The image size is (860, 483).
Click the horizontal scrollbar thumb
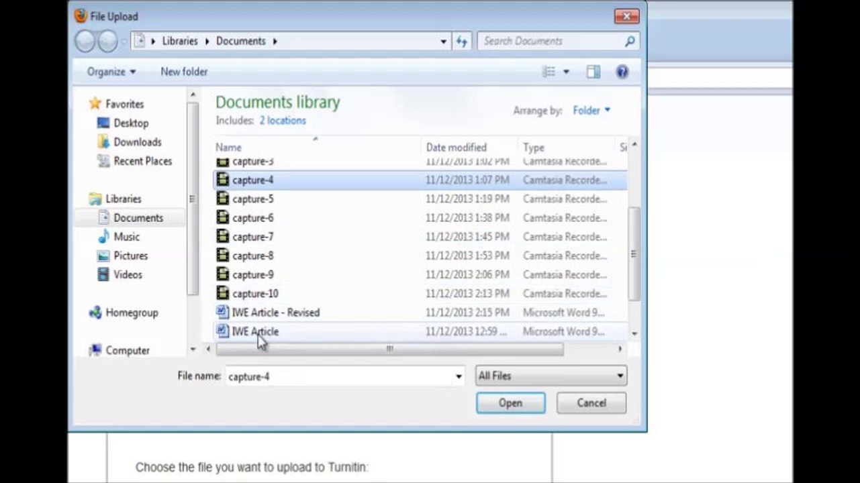389,349
